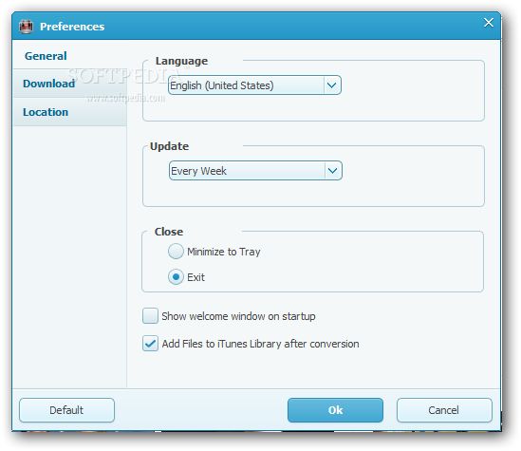Confirm changes with the Ok button

335,410
